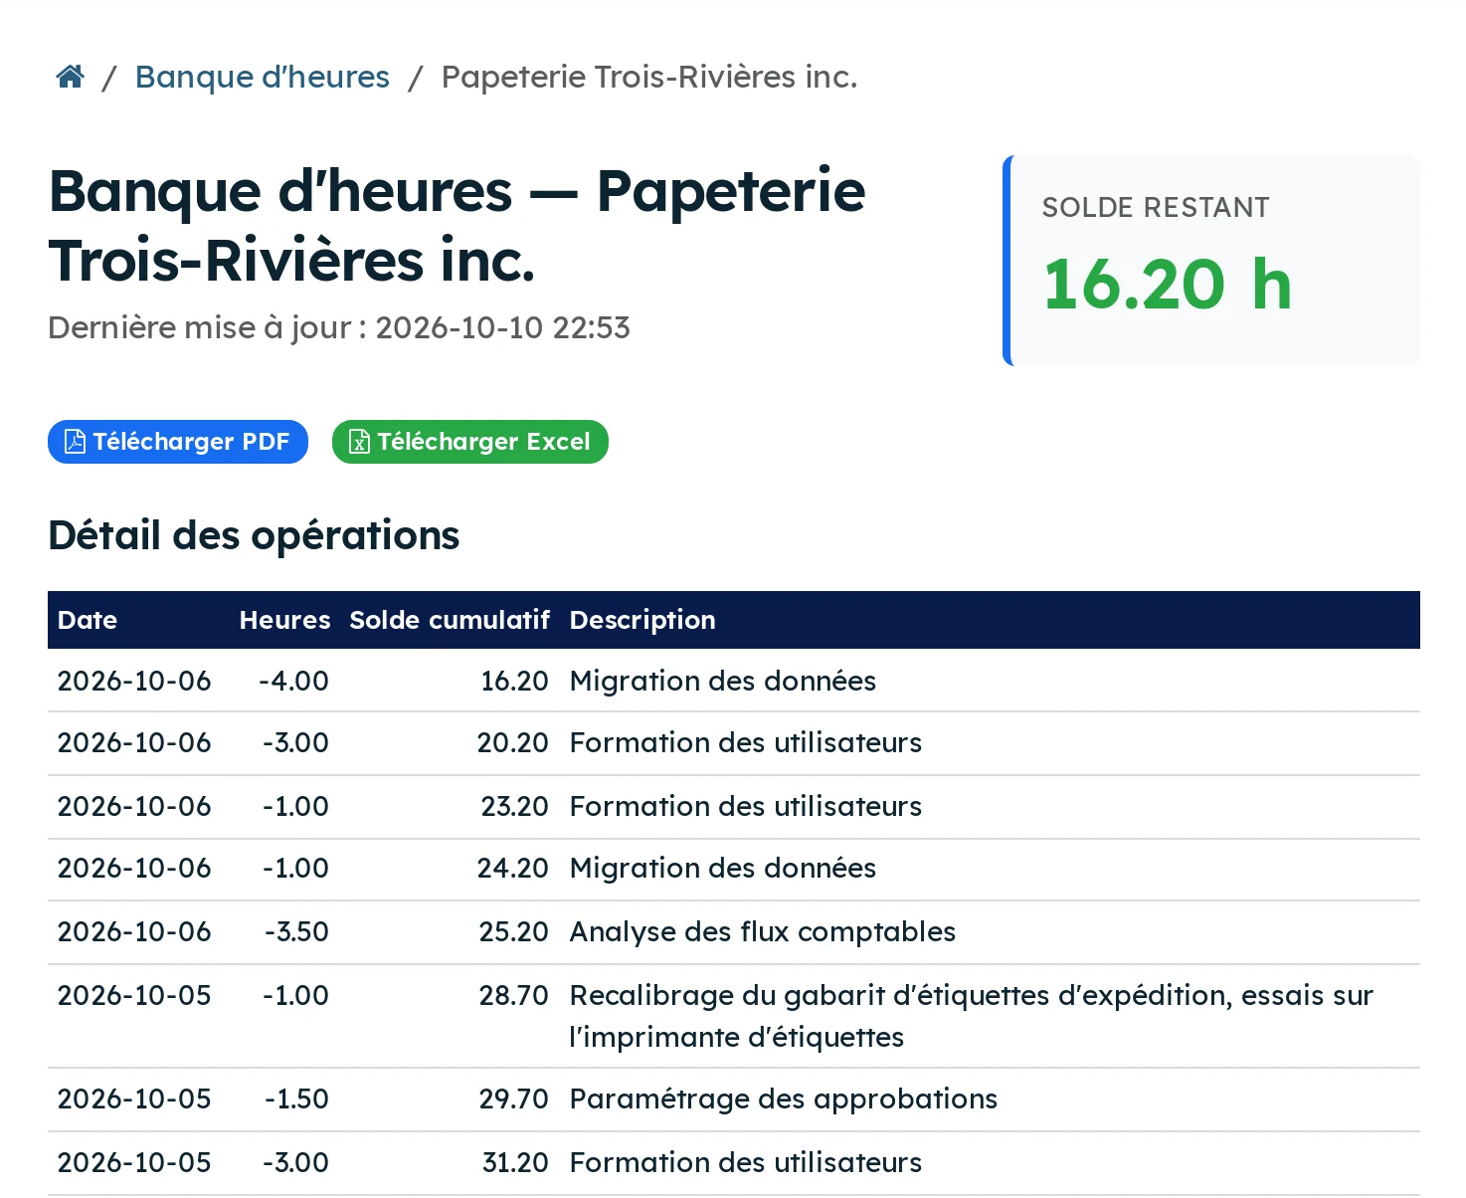Click the Papeterie Trois-Rivières inc. breadcrumb text
Image resolution: width=1466 pixels, height=1198 pixels.
coord(649,77)
